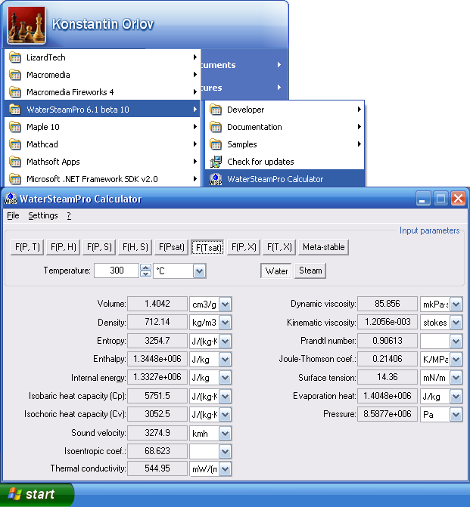This screenshot has width=470, height=507.
Task: Open the Volume unit dropdown
Action: pyautogui.click(x=225, y=305)
